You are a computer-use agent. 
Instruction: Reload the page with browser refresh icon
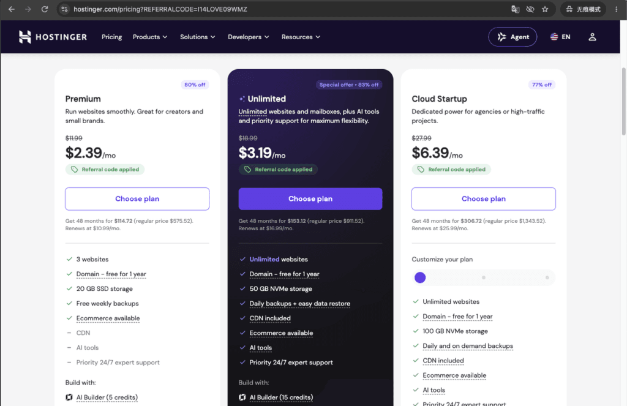click(44, 9)
